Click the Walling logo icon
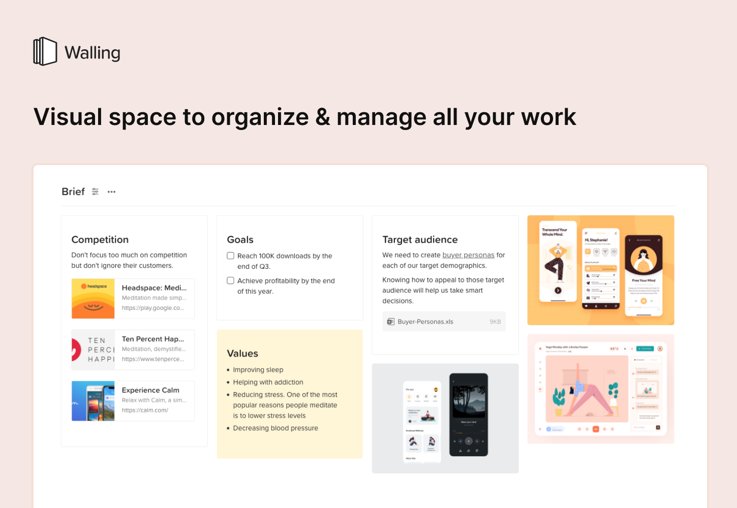Viewport: 737px width, 508px height. tap(45, 51)
